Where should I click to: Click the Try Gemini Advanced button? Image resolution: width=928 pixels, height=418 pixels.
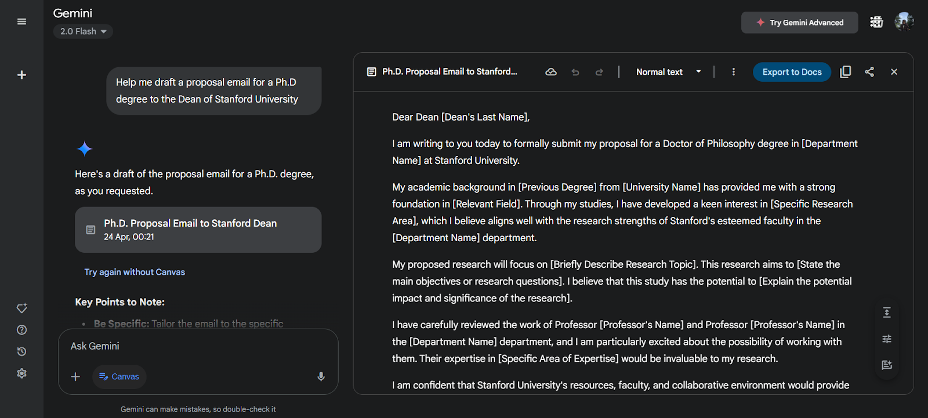[x=799, y=23]
